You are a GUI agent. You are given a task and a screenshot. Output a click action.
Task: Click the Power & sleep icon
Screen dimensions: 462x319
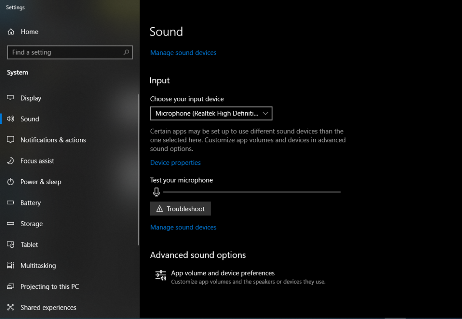click(11, 182)
